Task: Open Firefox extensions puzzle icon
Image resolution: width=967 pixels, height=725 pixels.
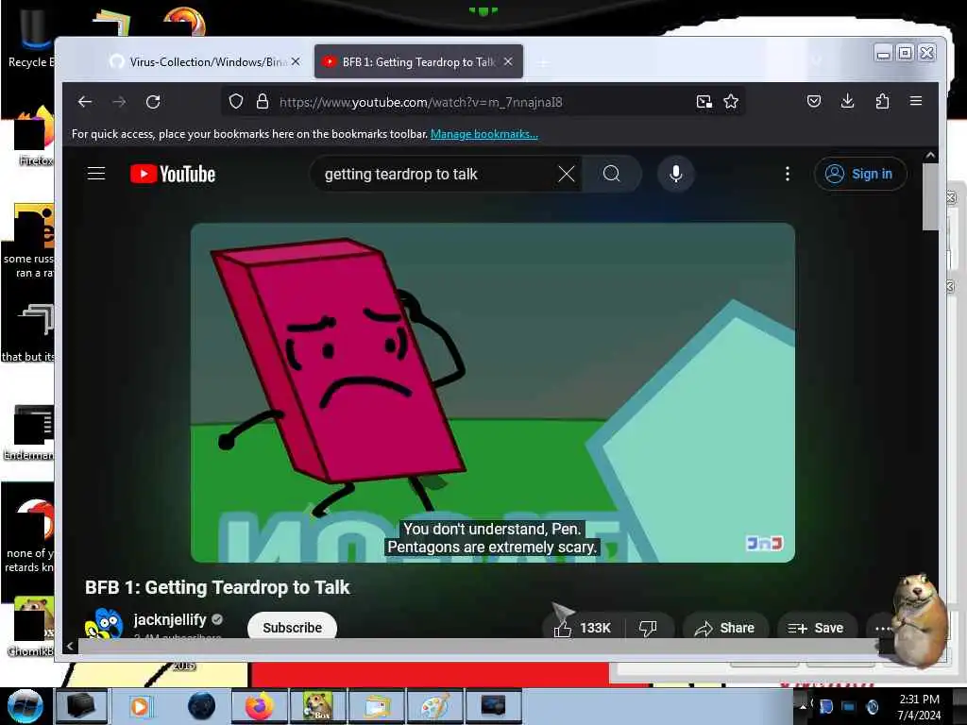Action: point(882,101)
